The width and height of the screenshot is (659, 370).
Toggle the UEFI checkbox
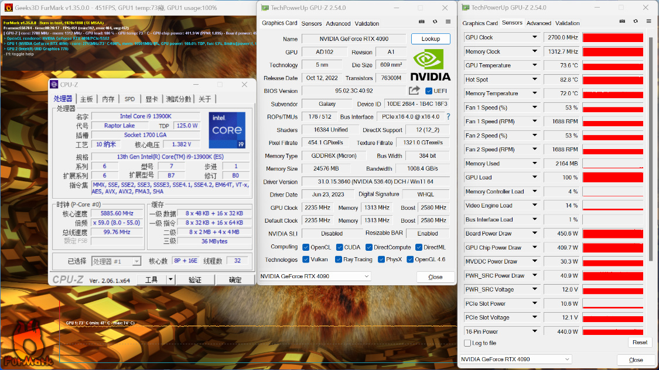pyautogui.click(x=429, y=91)
